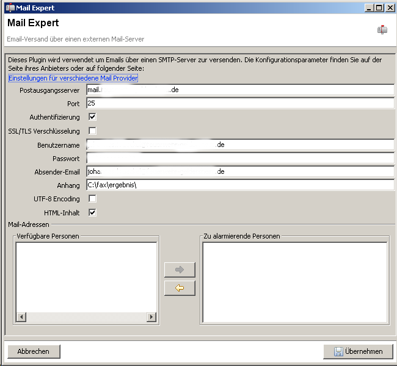Click the Mail Expert title bar icon
This screenshot has height=366, width=397.
(x=10, y=8)
